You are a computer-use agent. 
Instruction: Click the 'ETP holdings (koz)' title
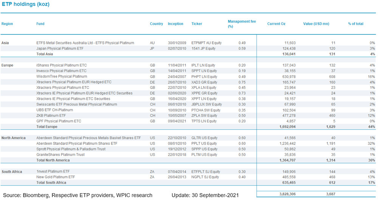(26, 4)
